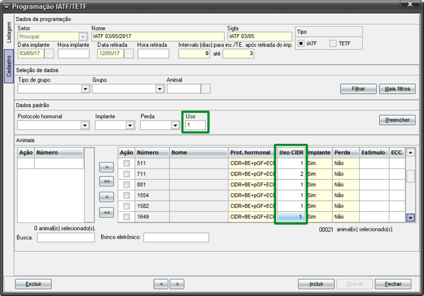Move all animals right with double arrow
The height and width of the screenshot is (296, 424).
click(107, 181)
